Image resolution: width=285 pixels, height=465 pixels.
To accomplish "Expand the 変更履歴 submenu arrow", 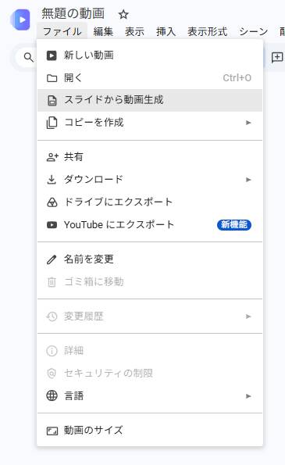I will [x=248, y=317].
